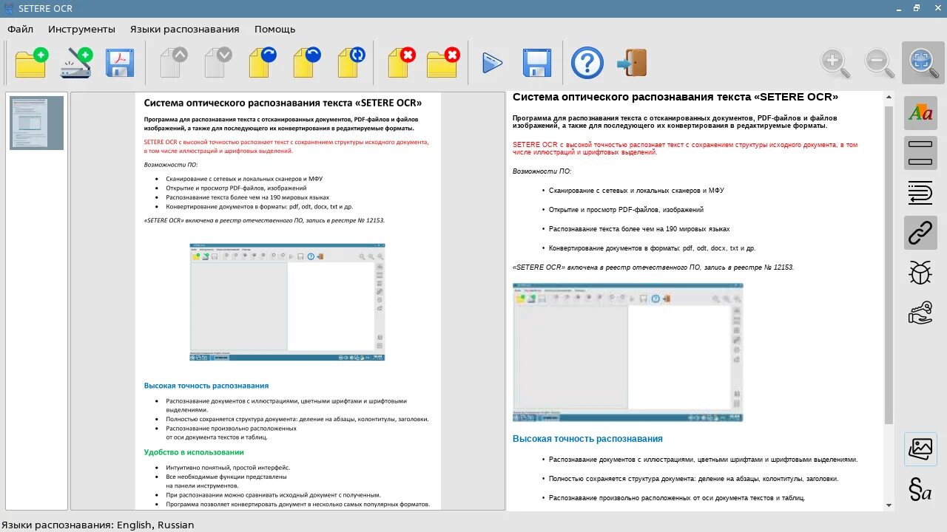Click the status bar 'Языки распознавания: English, Russian'
The height and width of the screenshot is (532, 947).
98,525
